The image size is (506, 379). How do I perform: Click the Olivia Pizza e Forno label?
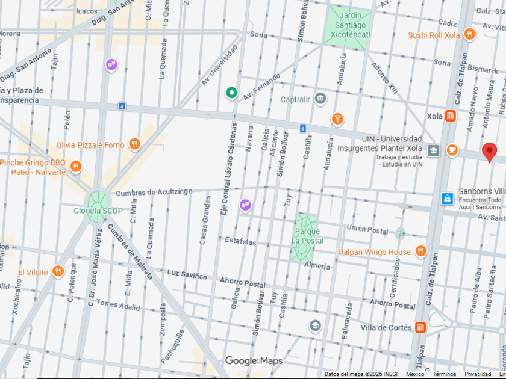[90, 145]
